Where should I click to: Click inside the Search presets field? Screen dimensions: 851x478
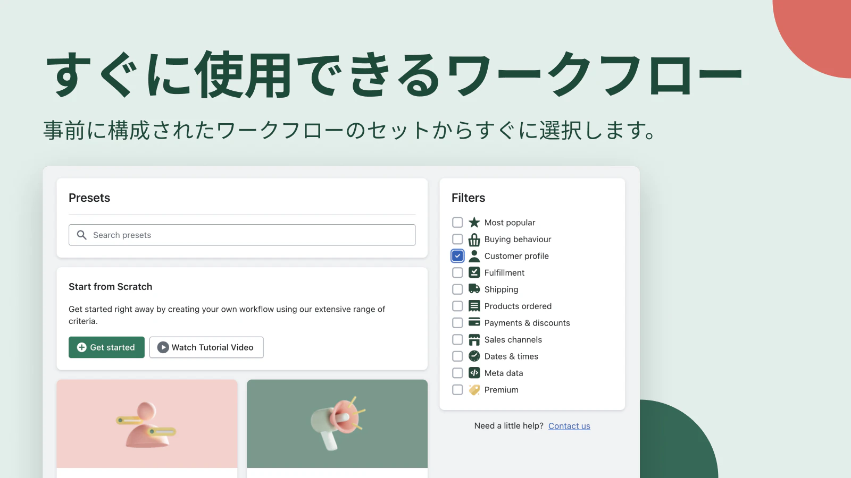coord(242,235)
